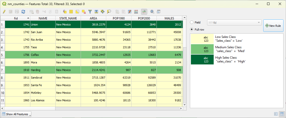The width and height of the screenshot is (286, 118).
Task: Sort by the fid column header
Action: point(17,18)
